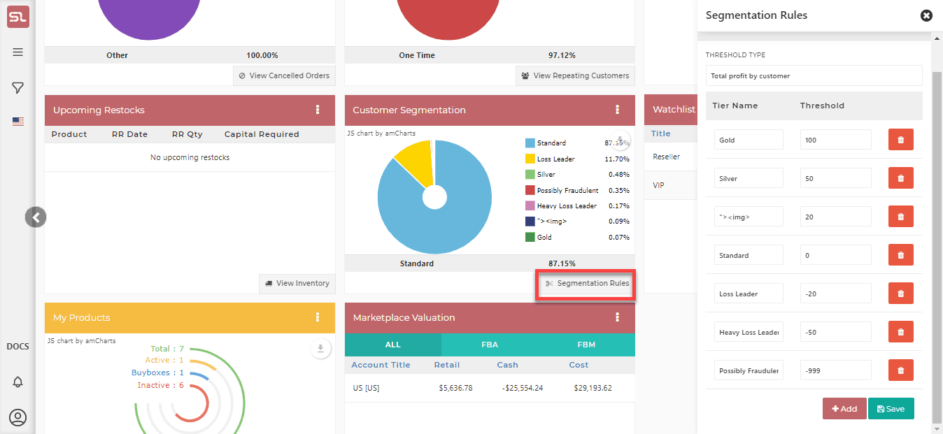Sort by Account Title column header
This screenshot has width=943, height=434.
(381, 365)
